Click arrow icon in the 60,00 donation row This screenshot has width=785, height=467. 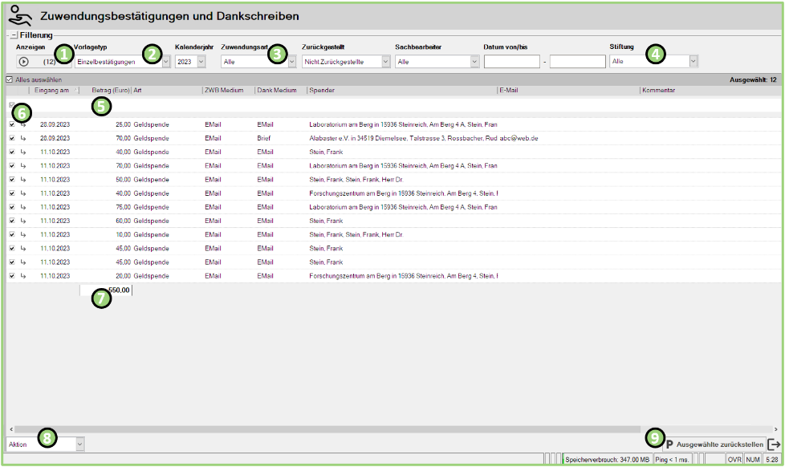(23, 221)
